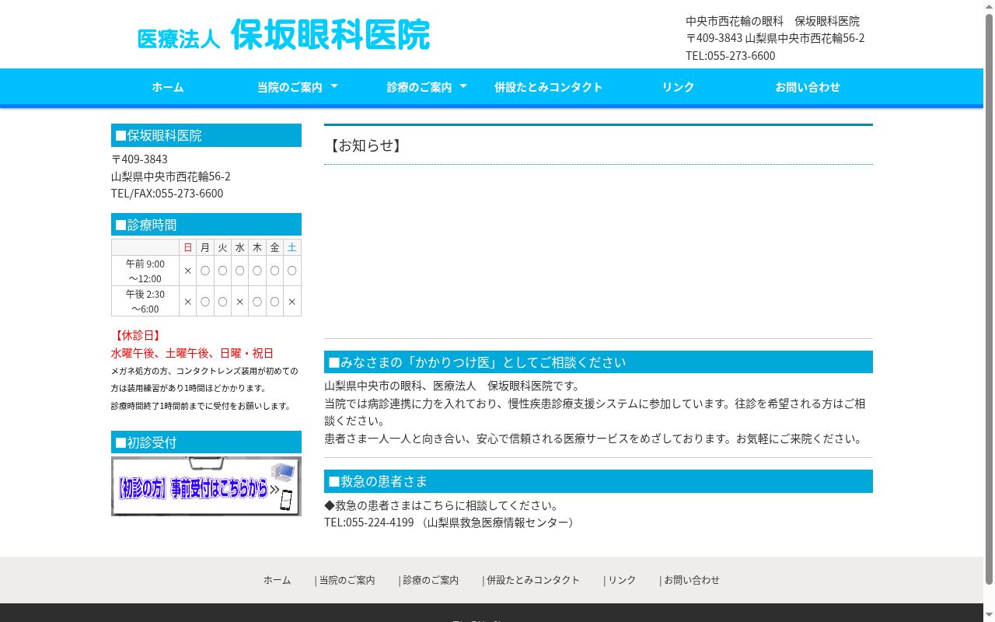
Task: Expand the 当院のご案内 dropdown menu
Action: 297,87
